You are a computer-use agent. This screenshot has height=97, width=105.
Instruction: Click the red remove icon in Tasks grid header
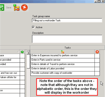[97, 52]
